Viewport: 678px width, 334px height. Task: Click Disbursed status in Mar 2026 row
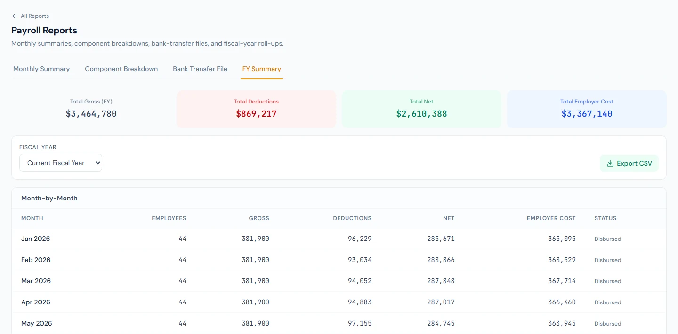(608, 281)
